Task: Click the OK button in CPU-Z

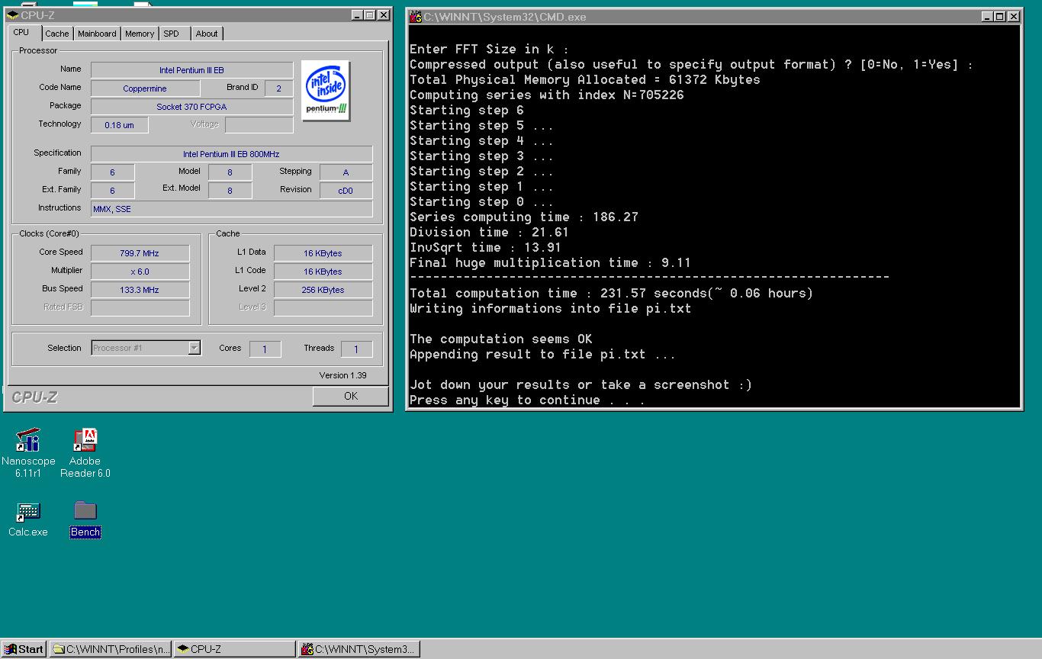Action: 351,396
